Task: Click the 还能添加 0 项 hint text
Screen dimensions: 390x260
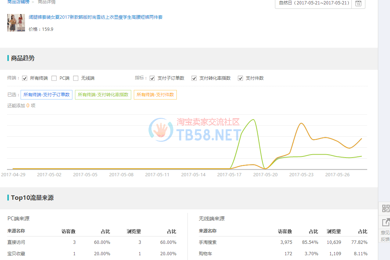Action: (x=21, y=106)
